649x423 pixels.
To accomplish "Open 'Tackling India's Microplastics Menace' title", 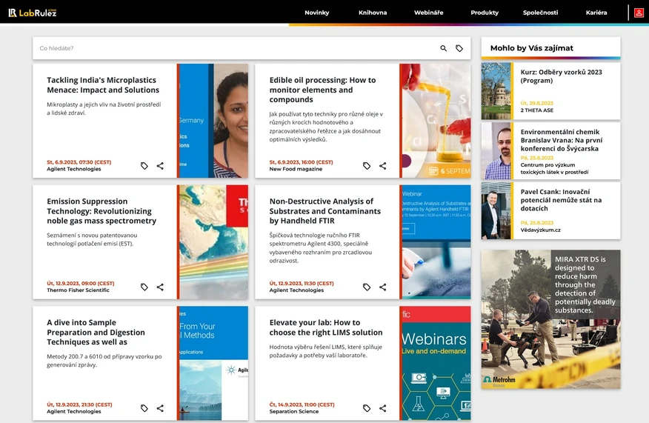I will (x=103, y=85).
